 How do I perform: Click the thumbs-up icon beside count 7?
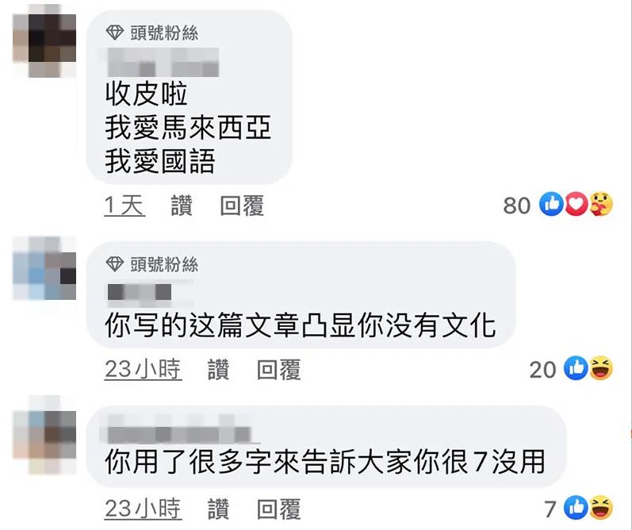(576, 508)
